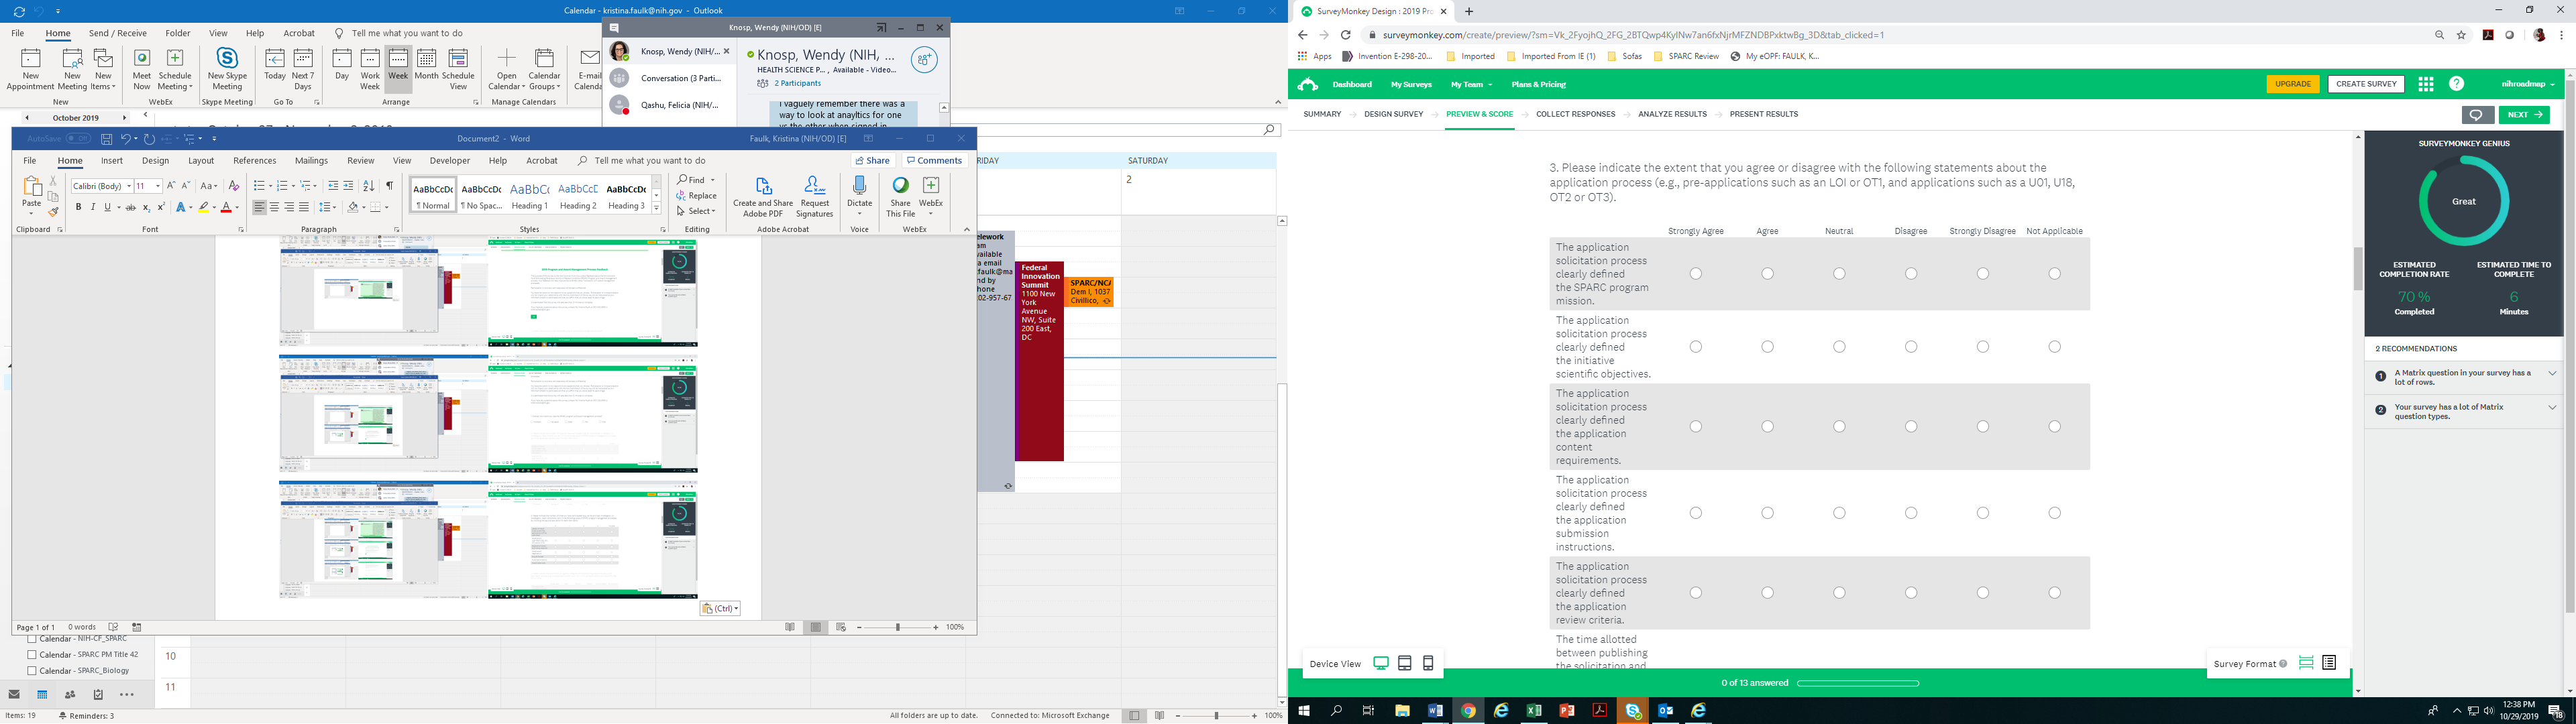This screenshot has width=2576, height=724.
Task: Open Skype from Windows taskbar
Action: (1633, 711)
